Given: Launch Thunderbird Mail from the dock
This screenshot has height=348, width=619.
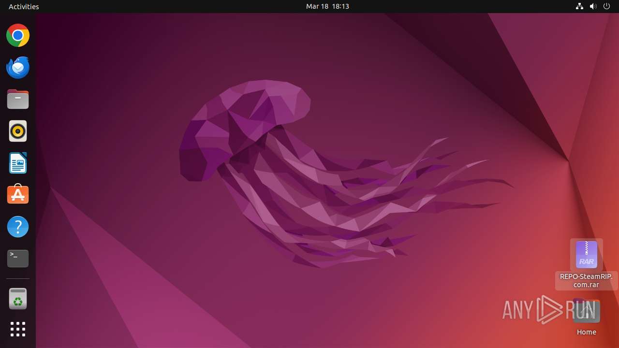Looking at the screenshot, I should pyautogui.click(x=18, y=67).
